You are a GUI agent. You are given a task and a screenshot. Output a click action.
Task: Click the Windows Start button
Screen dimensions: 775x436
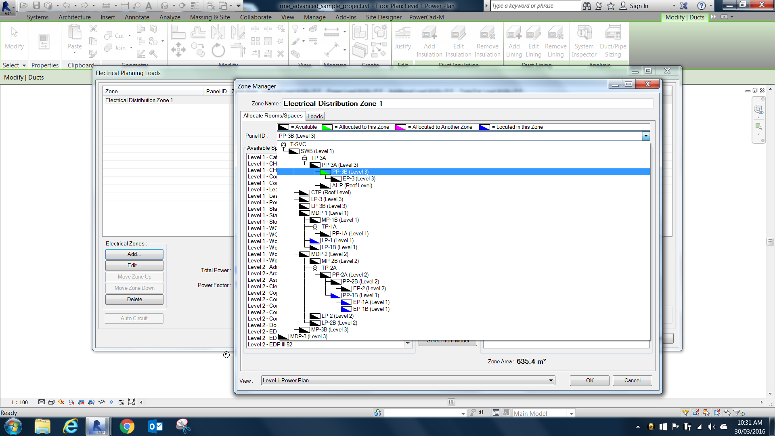[x=13, y=426]
